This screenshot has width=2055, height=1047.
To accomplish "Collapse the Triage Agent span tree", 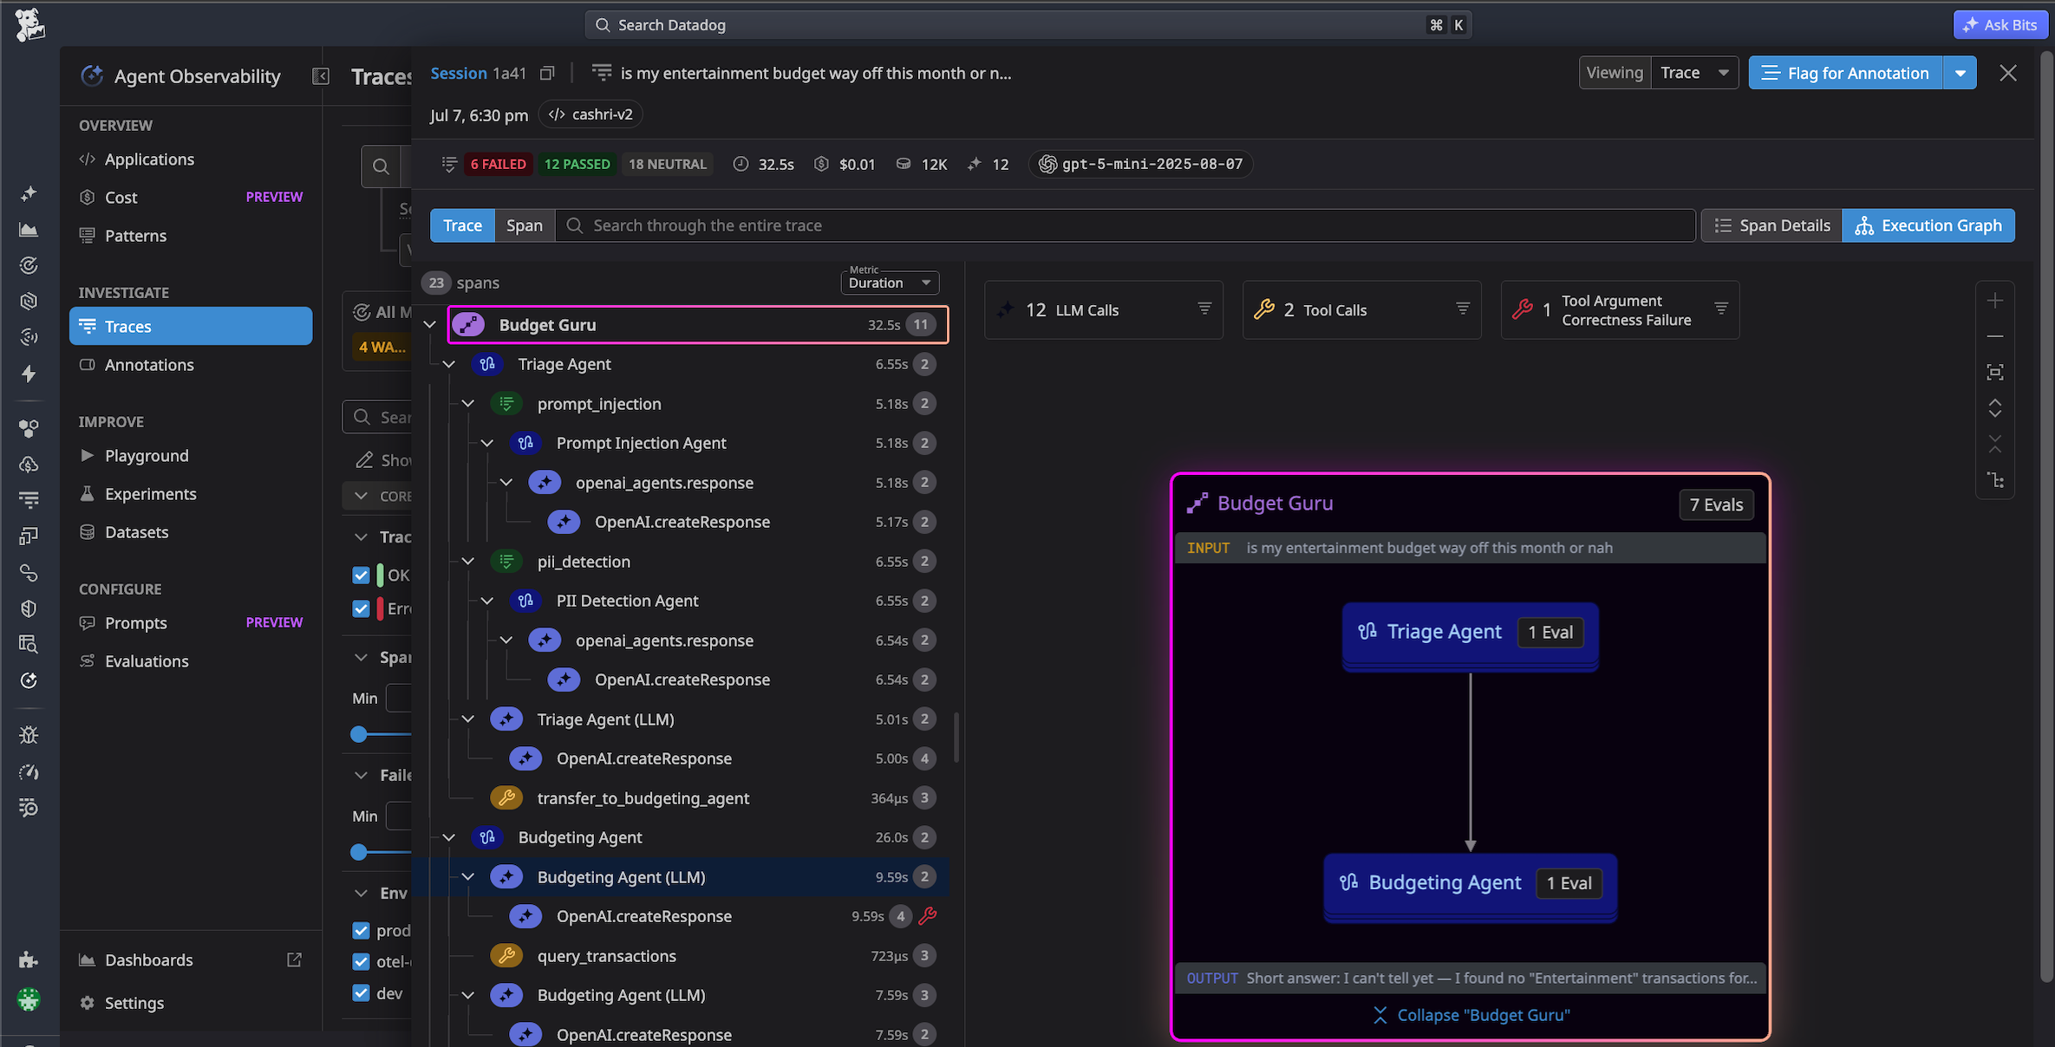I will pyautogui.click(x=449, y=365).
